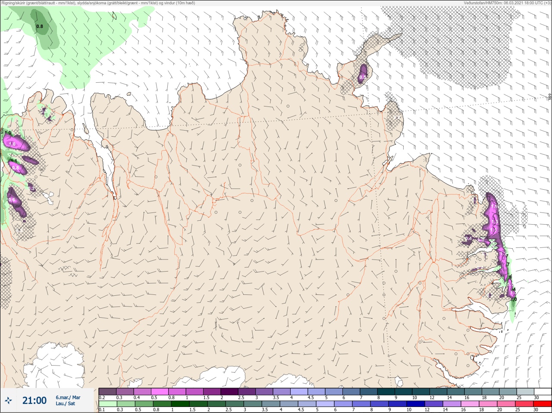Viewport: 552px width, 413px height.
Task: Select the palest green 0.1 swatch in lower legend
Action: click(x=108, y=404)
